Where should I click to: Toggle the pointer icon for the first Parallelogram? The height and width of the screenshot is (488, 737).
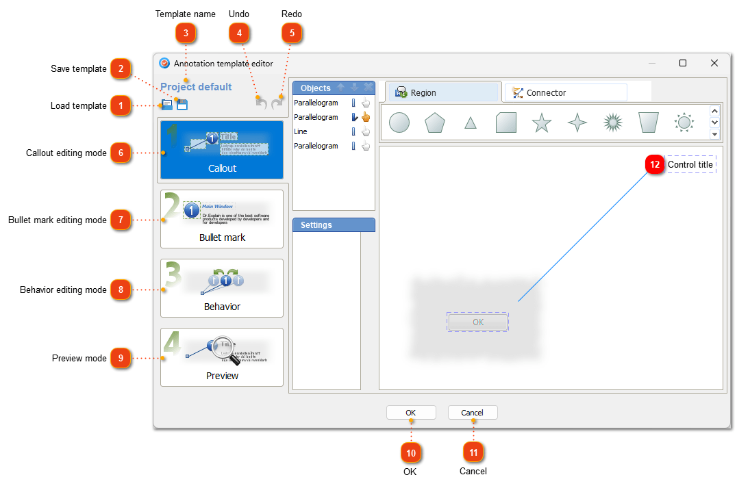pos(366,103)
